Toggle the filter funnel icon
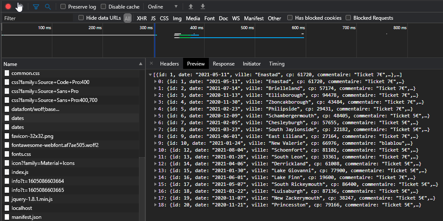443x221 pixels. 36,7
